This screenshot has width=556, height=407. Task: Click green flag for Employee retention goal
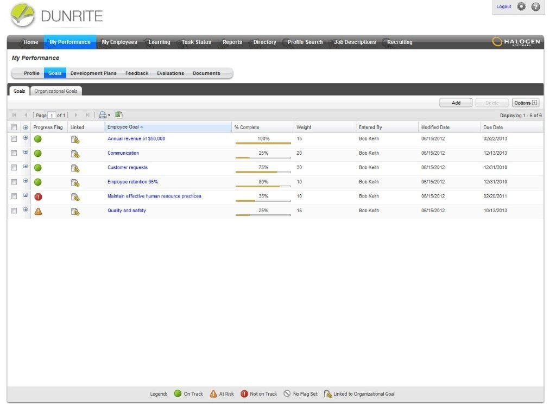pyautogui.click(x=38, y=182)
